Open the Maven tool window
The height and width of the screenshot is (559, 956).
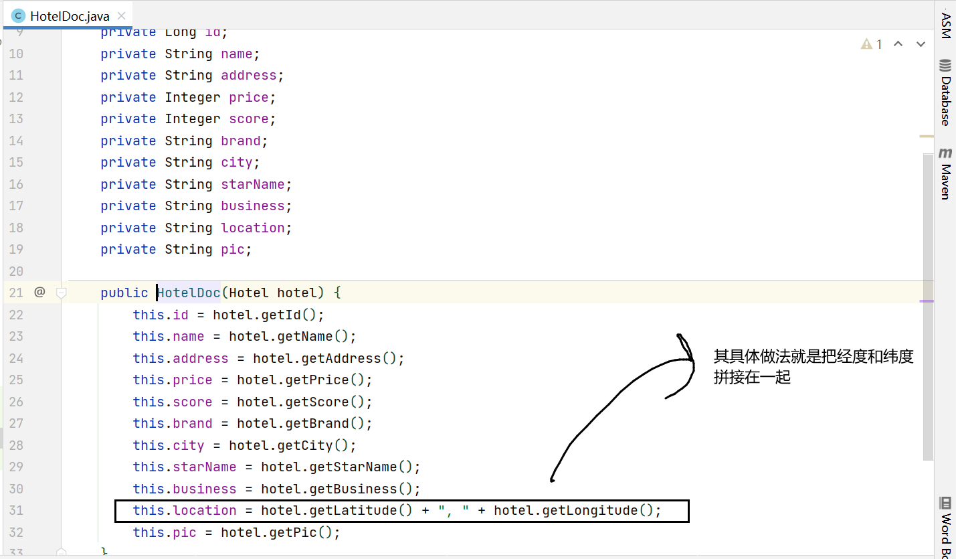point(945,174)
